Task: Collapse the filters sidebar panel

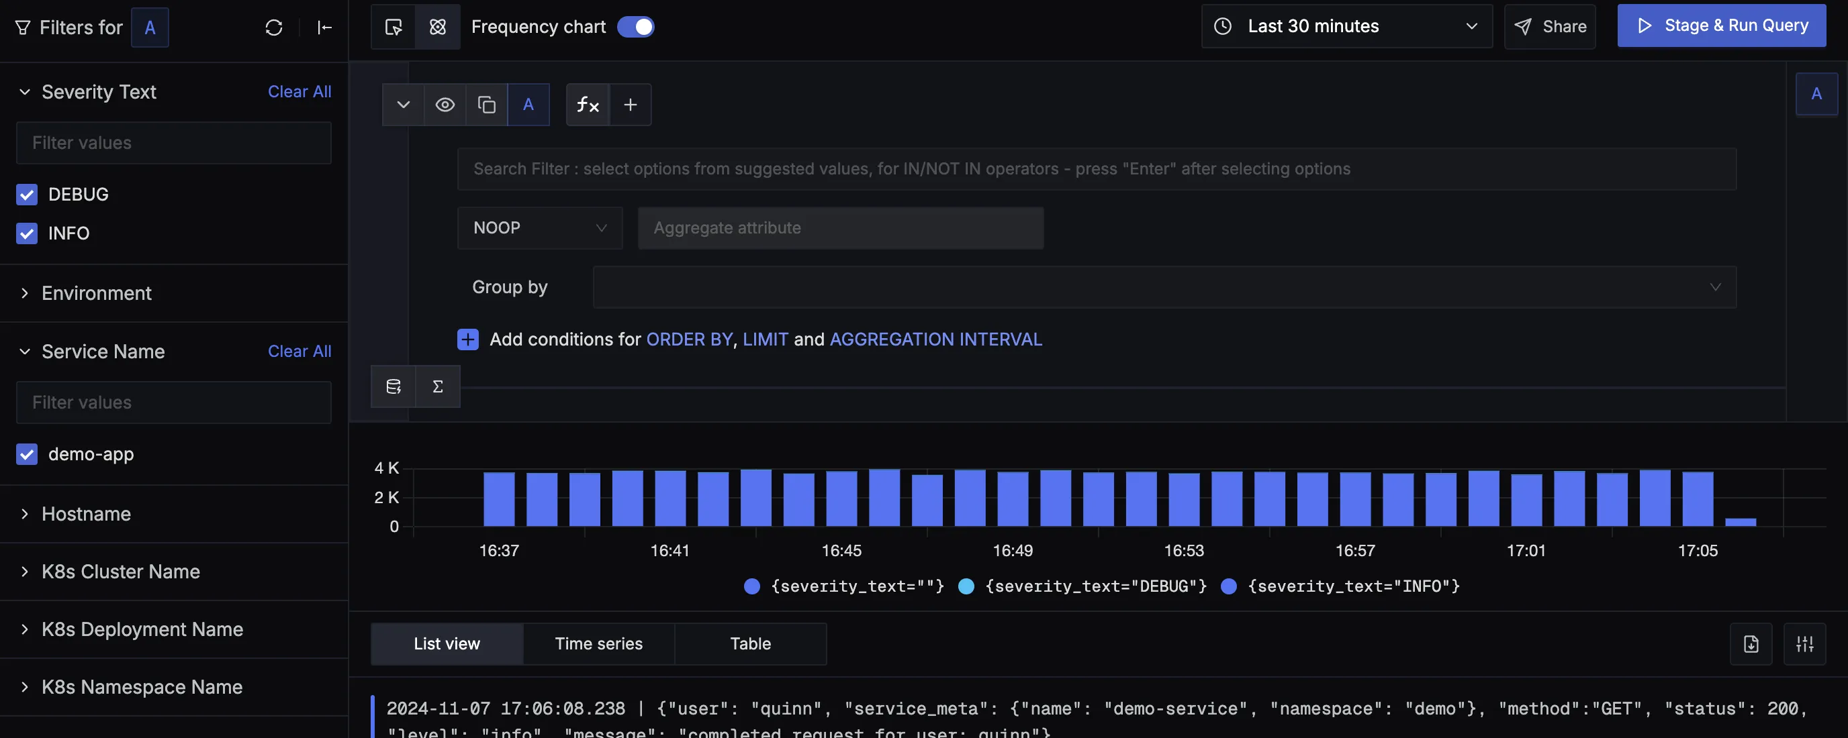Action: [324, 28]
